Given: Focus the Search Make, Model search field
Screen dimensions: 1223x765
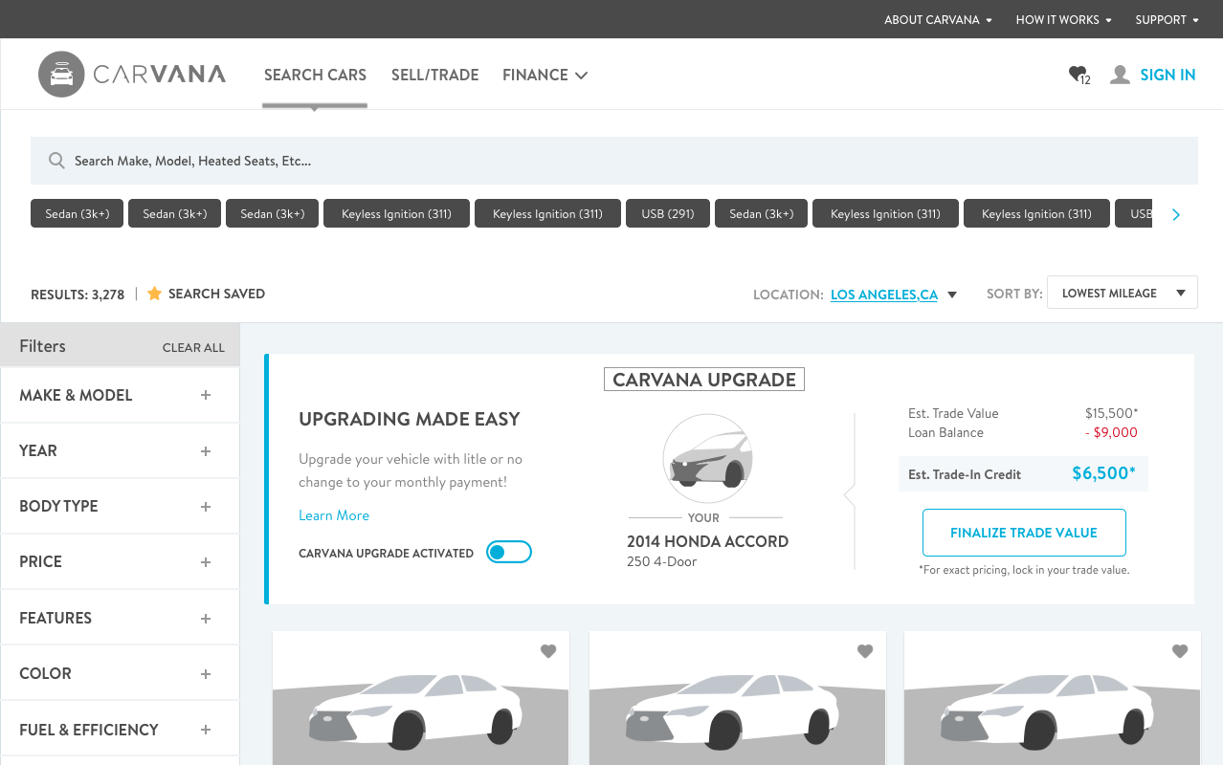Looking at the screenshot, I should 614,161.
